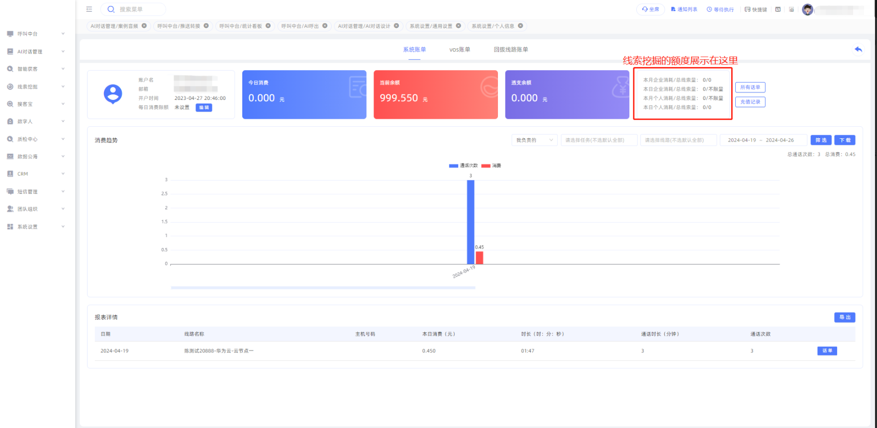Collapse the sidebar with the hamburger icon

[89, 9]
